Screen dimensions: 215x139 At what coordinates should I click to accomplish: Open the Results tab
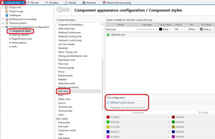click(70, 3)
